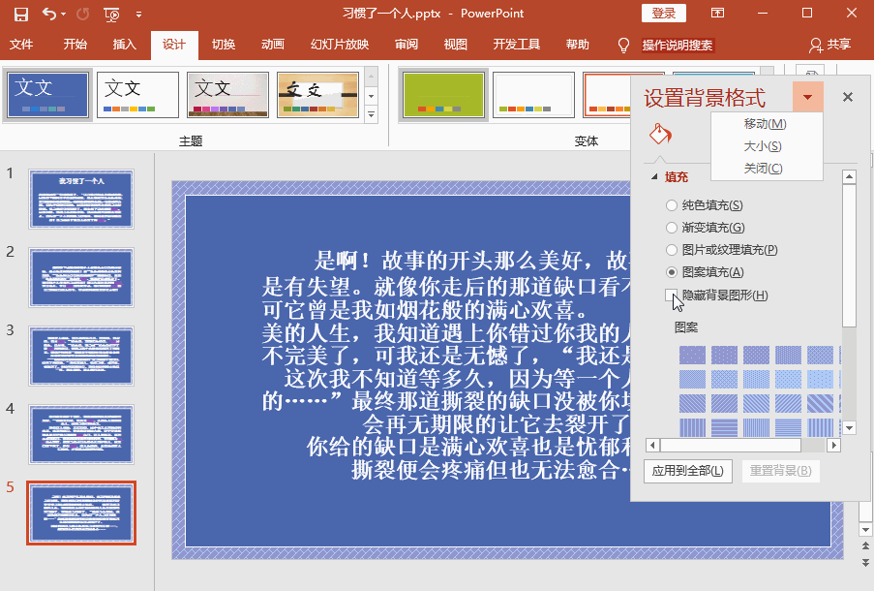Select the third textured theme thumbnail
The height and width of the screenshot is (591, 874).
point(228,94)
